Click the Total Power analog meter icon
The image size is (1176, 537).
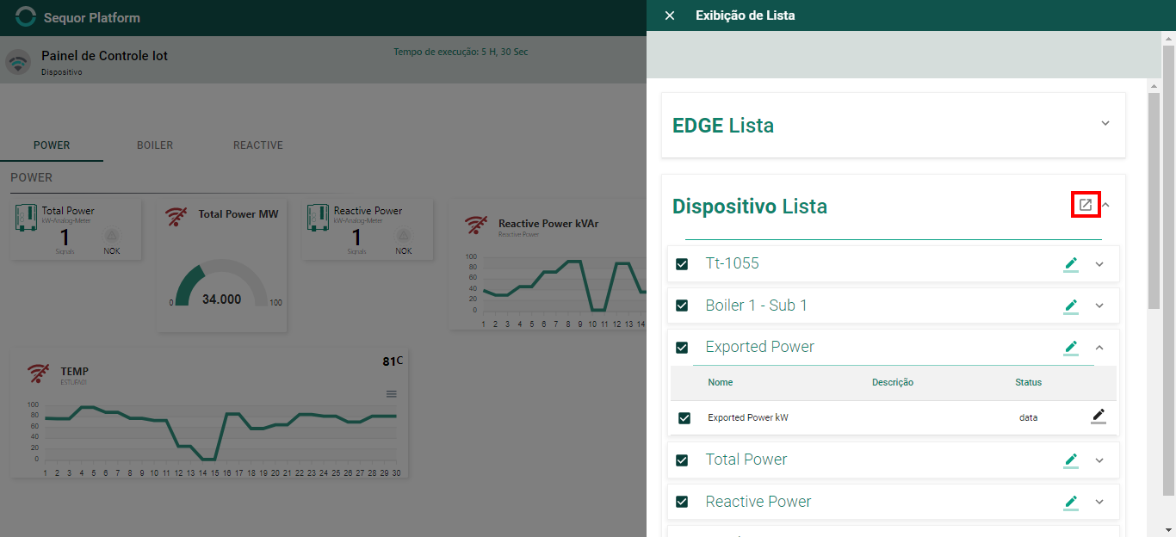point(26,217)
